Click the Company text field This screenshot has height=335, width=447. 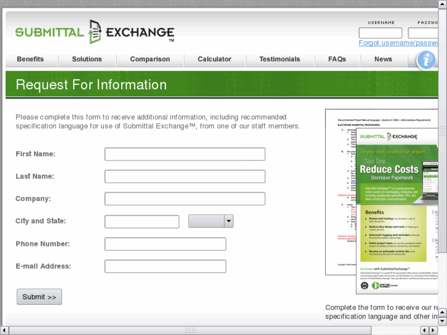pyautogui.click(x=185, y=199)
